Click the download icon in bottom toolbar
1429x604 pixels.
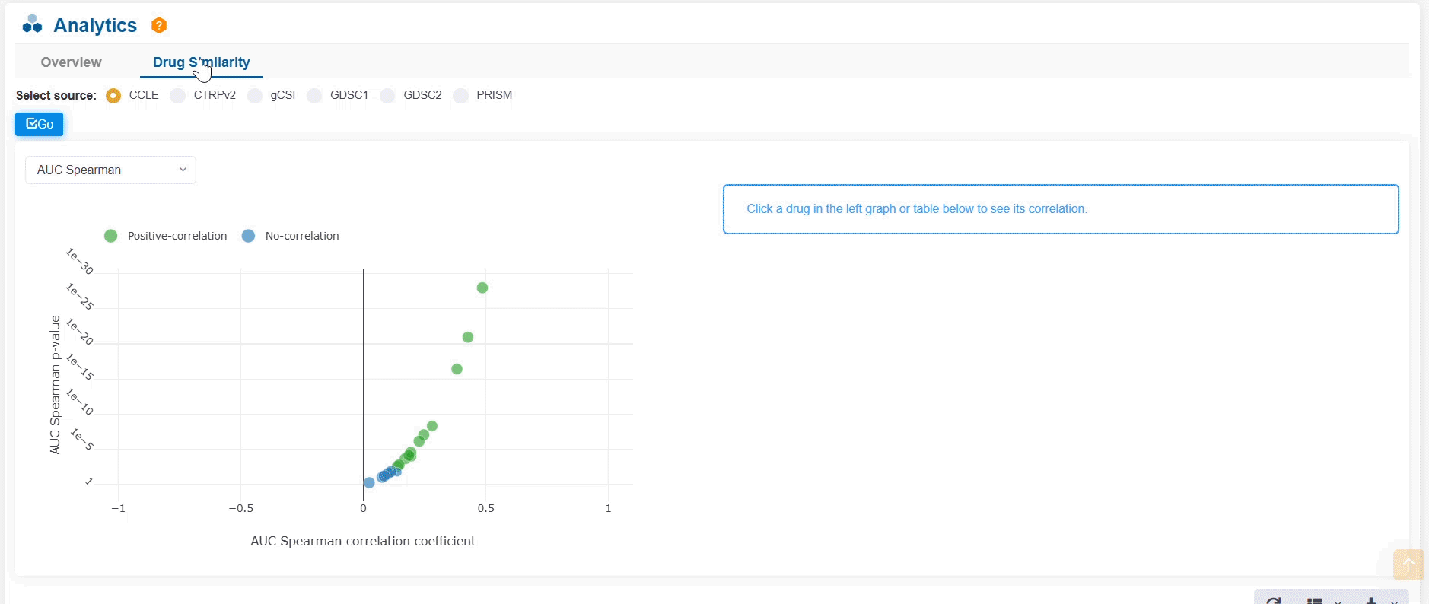tap(1370, 601)
